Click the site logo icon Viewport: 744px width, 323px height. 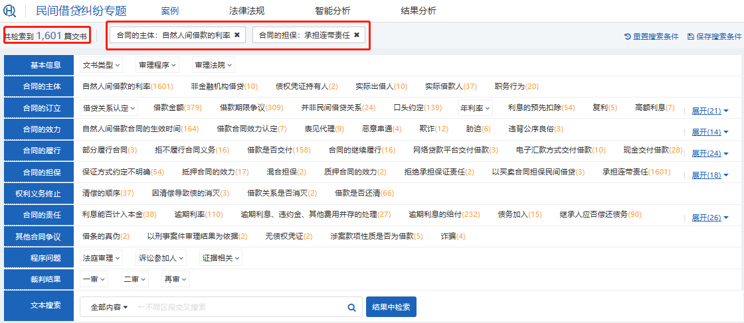pyautogui.click(x=10, y=11)
